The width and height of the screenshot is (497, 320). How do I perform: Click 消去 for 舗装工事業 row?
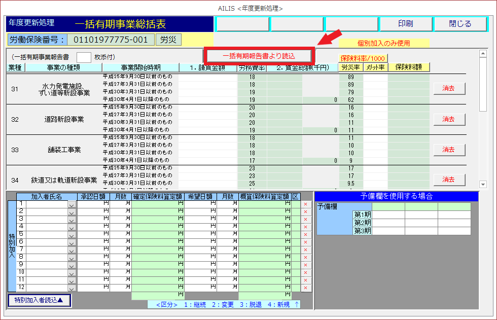click(x=448, y=150)
